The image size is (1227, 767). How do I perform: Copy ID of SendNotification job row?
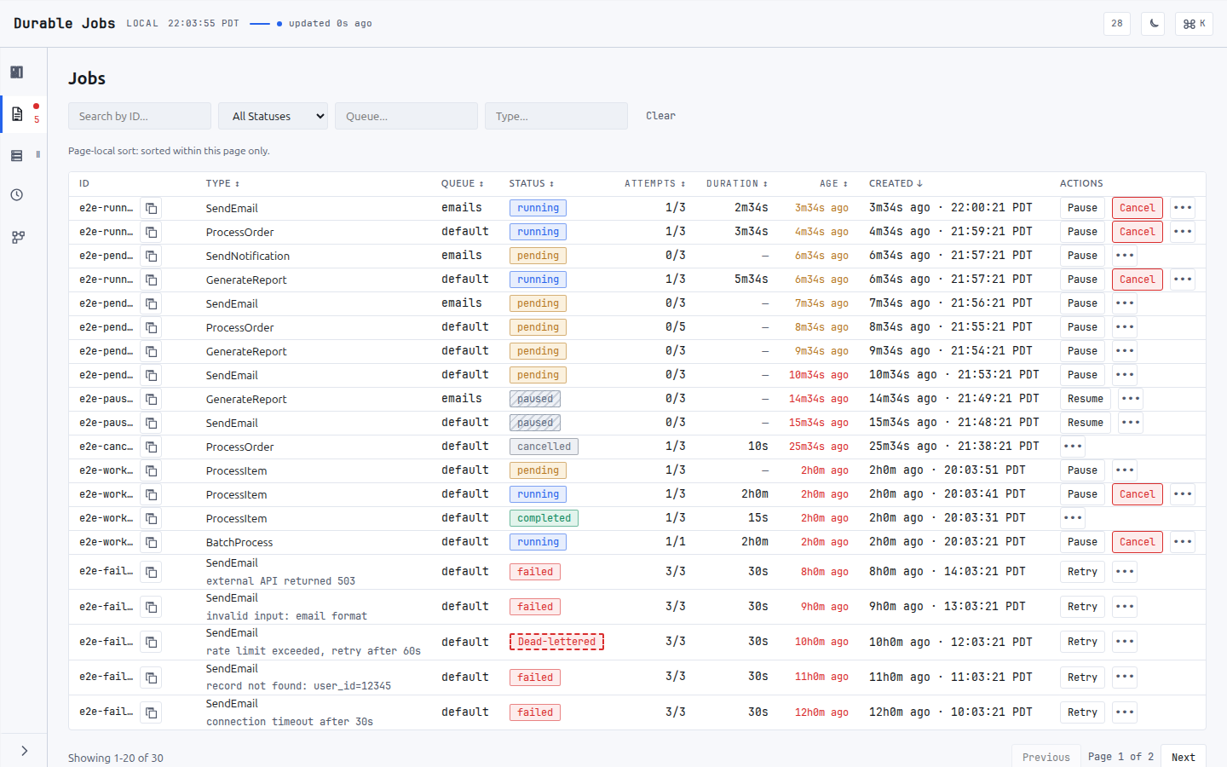151,256
